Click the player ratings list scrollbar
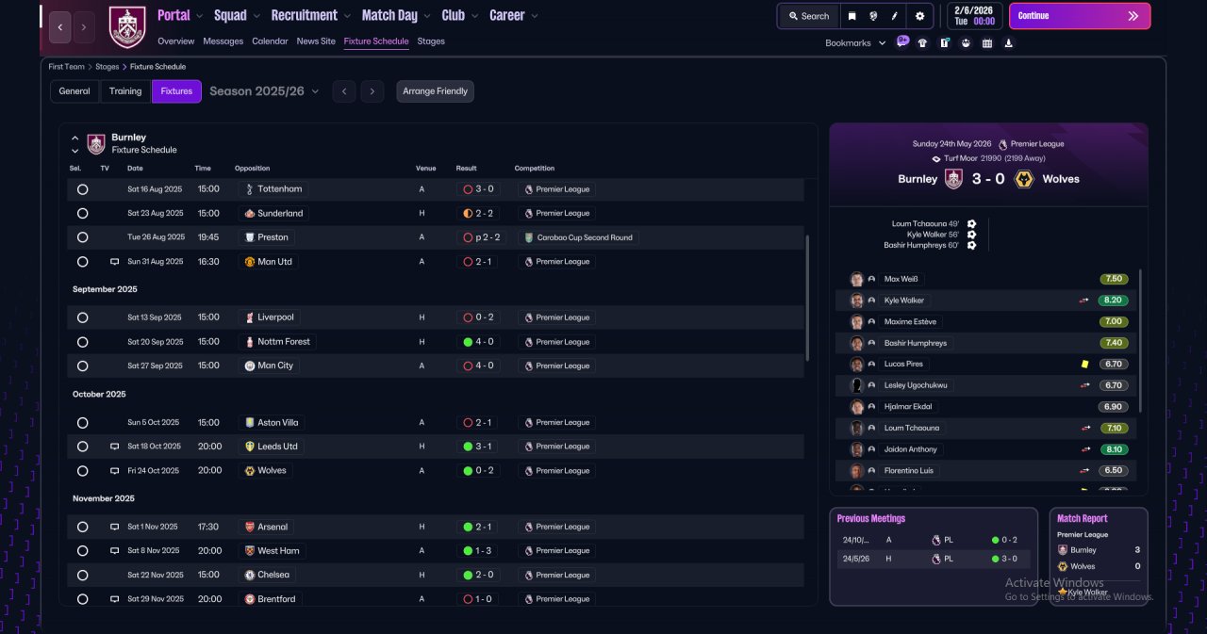Screen dimensions: 1207x634 1140,341
